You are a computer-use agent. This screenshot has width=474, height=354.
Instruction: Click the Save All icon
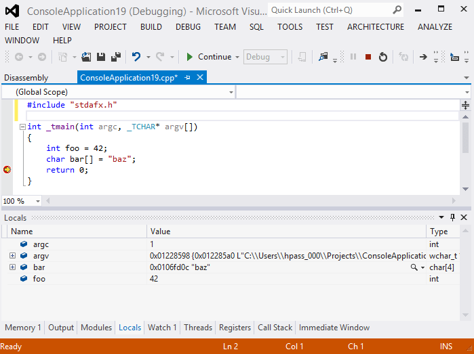[116, 57]
